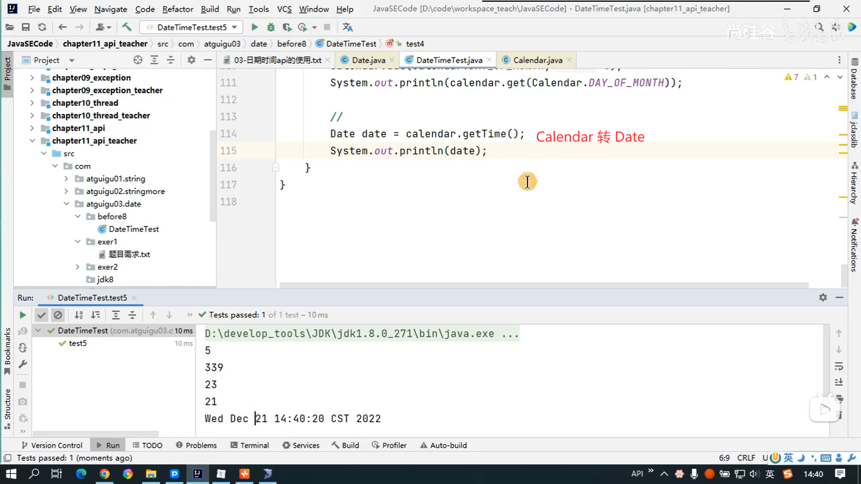
Task: Open DateTimeTest.test5 run configuration dropdown
Action: 191,27
